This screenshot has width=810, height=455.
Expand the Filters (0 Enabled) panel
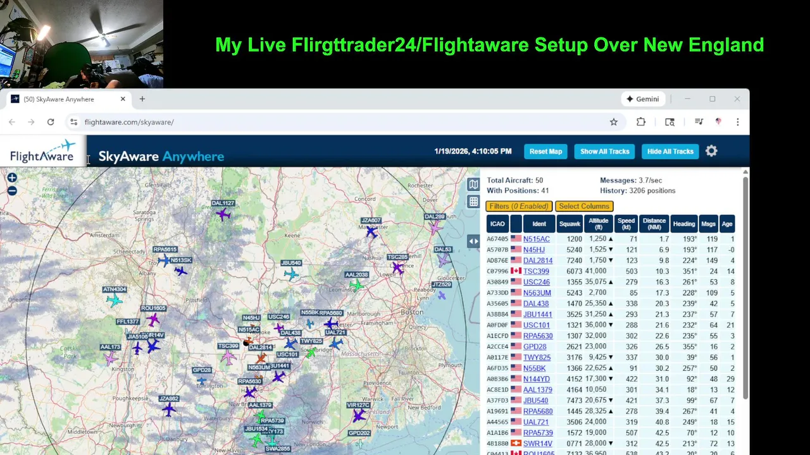click(x=519, y=206)
